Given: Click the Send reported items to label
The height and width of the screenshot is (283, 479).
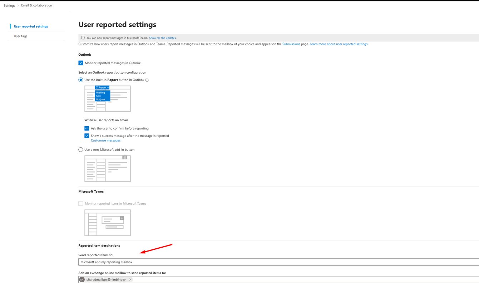Looking at the screenshot, I should coord(96,255).
